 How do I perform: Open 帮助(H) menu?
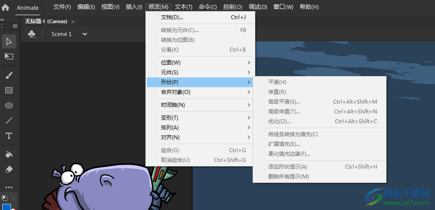[309, 7]
